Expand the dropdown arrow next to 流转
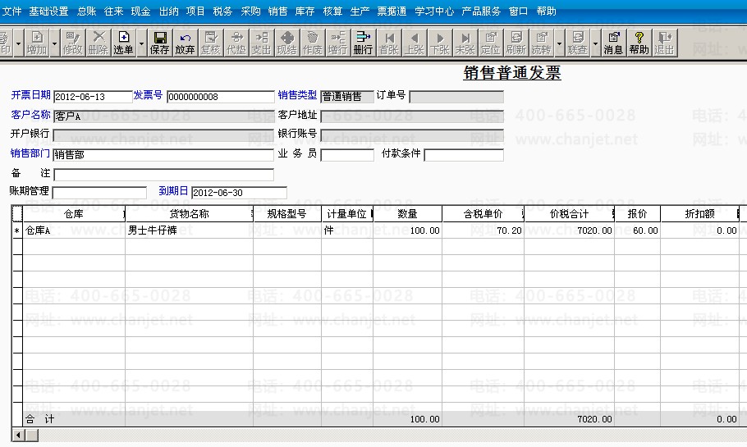This screenshot has height=447, width=747. (x=559, y=43)
